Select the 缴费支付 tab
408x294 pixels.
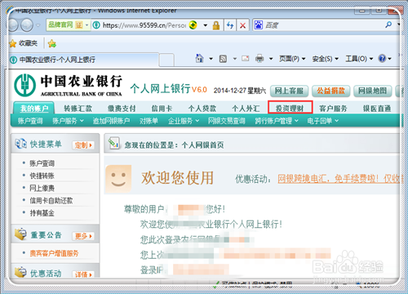point(122,109)
